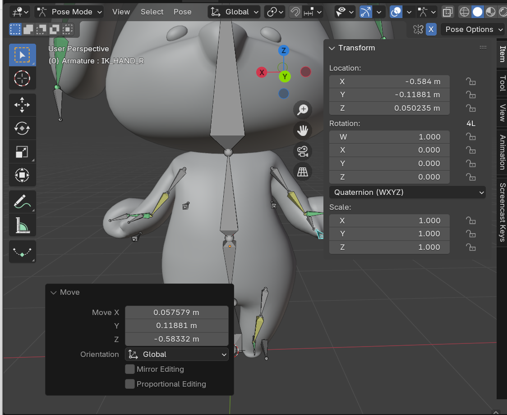The image size is (507, 415).
Task: Open the Global transform orientation dropdown
Action: [x=234, y=12]
